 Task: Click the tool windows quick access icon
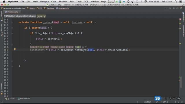2,102
